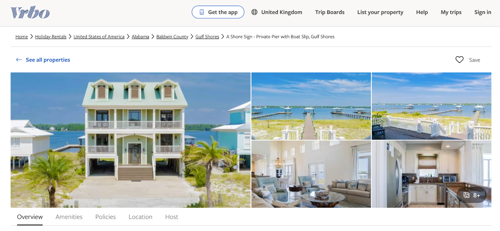Click the heart Save icon

point(459,60)
